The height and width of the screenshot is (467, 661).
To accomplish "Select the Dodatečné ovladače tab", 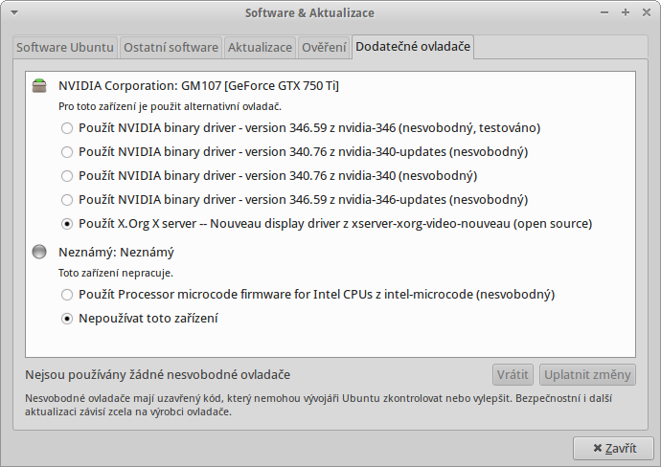I will click(413, 46).
